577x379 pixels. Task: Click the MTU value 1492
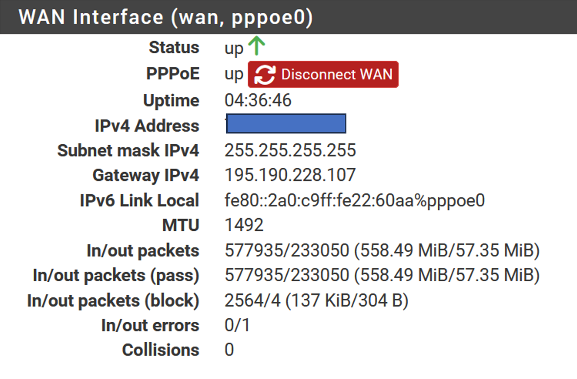pos(244,225)
